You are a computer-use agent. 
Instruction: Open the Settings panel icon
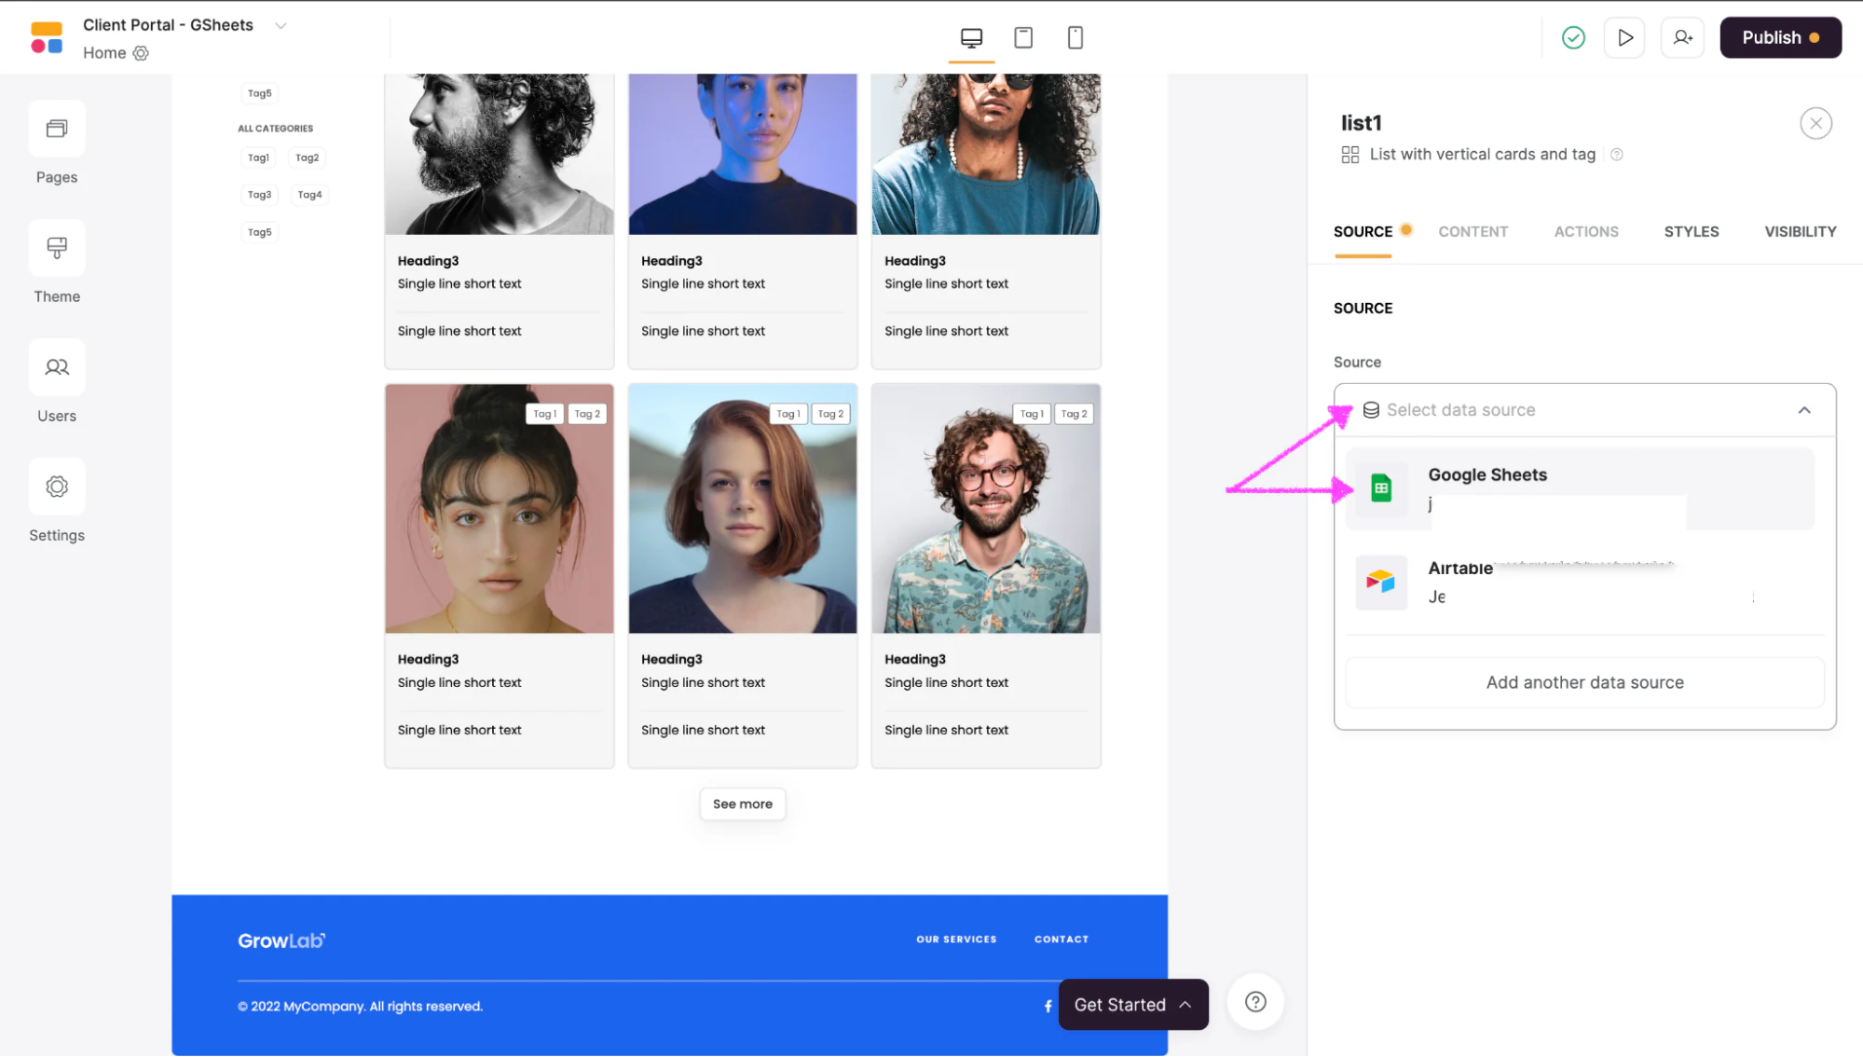point(57,487)
